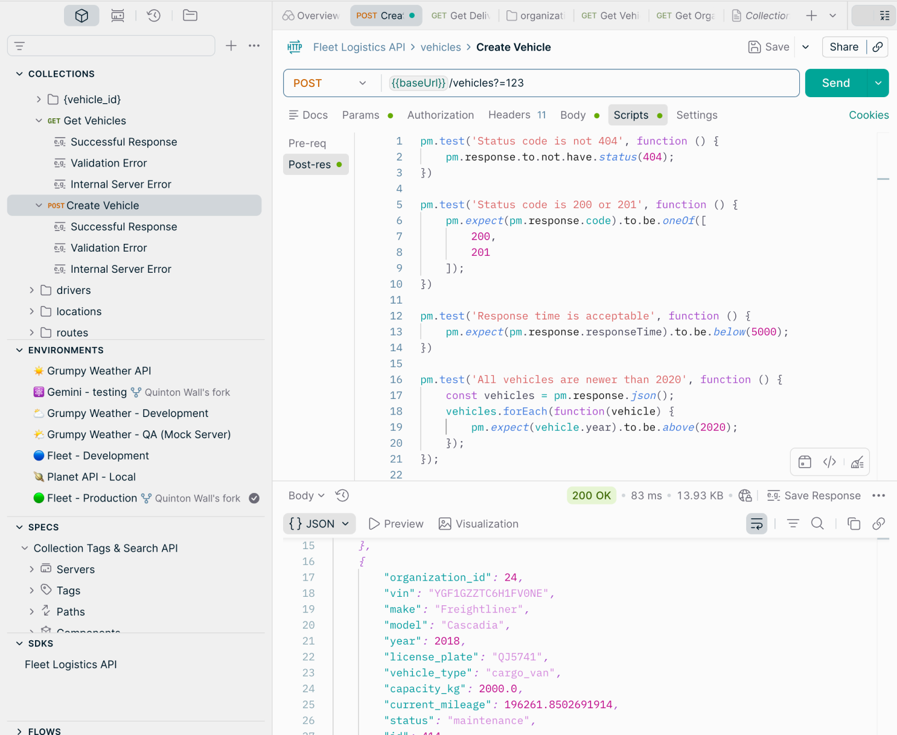Open the JSON response format dropdown
Viewport: 897px width, 735px height.
[x=319, y=523]
